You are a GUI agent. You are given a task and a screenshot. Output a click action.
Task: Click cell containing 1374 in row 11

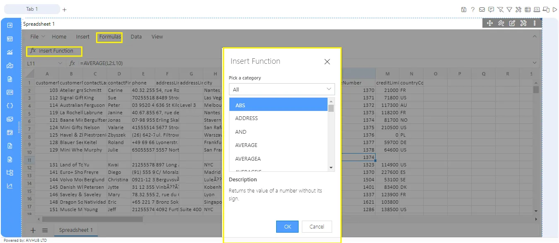[x=358, y=157]
